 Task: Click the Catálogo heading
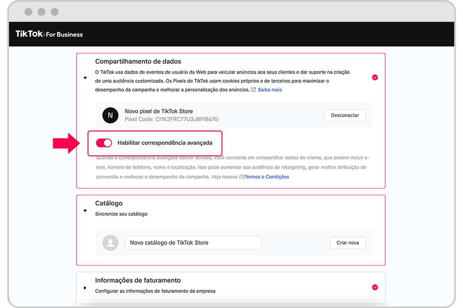[109, 203]
